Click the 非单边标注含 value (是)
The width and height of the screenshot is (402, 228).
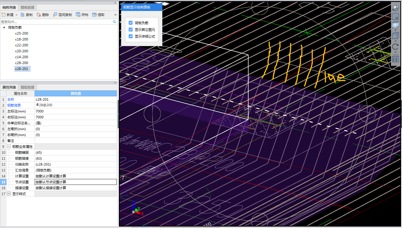pyautogui.click(x=76, y=123)
